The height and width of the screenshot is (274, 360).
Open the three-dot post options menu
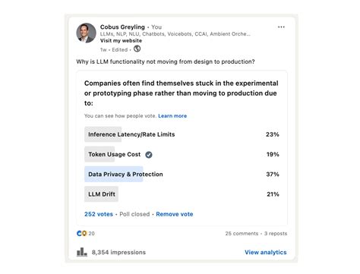(x=281, y=27)
